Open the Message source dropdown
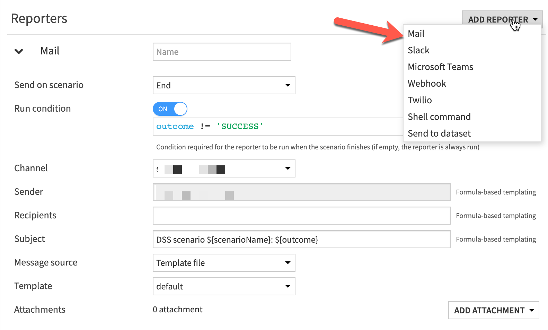The image size is (548, 330). point(224,263)
